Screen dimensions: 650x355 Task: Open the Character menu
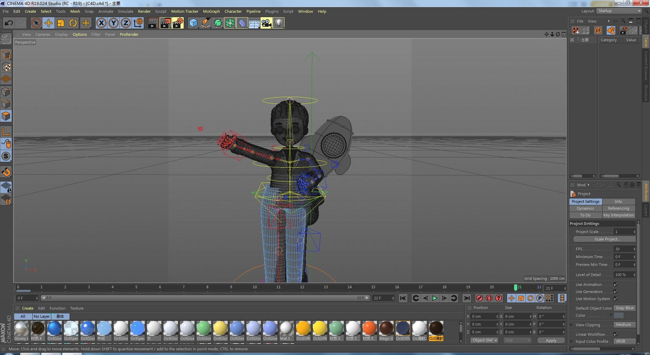233,12
